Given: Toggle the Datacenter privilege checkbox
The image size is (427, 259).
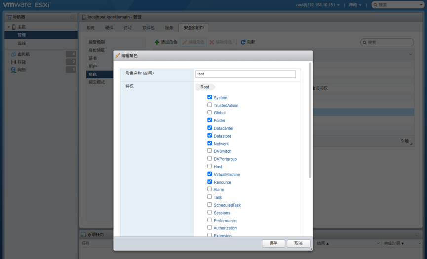Looking at the screenshot, I should (209, 128).
